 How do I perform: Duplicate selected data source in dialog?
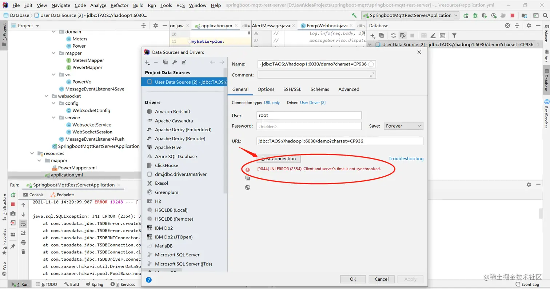coord(165,63)
